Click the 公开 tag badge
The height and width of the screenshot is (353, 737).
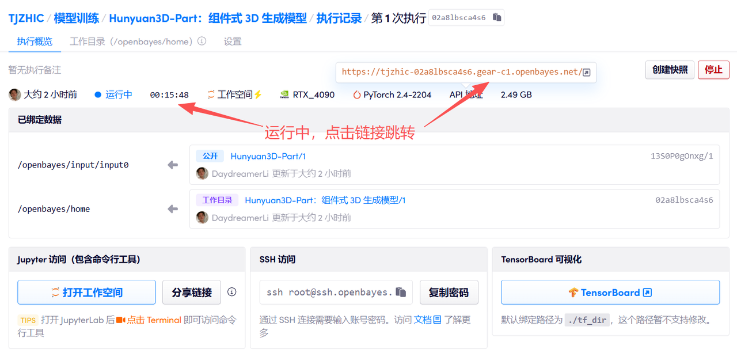coord(210,156)
